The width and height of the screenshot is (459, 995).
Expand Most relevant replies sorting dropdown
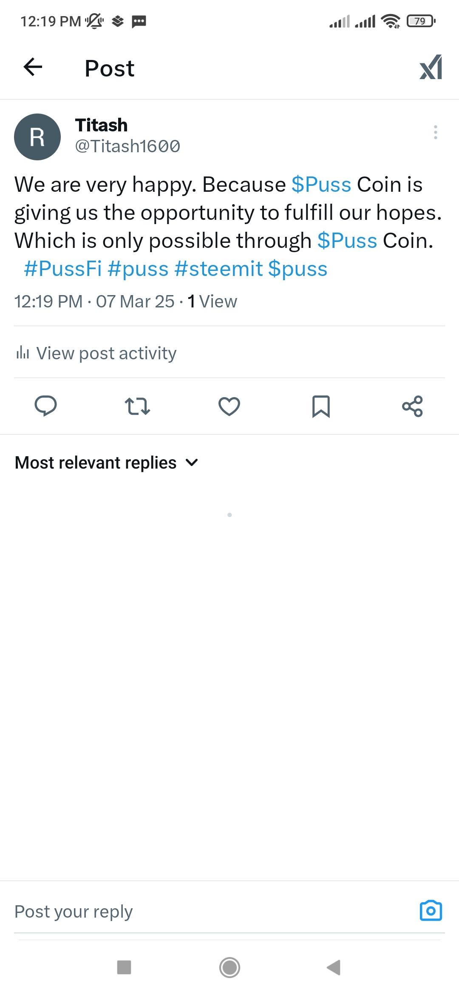pos(107,463)
